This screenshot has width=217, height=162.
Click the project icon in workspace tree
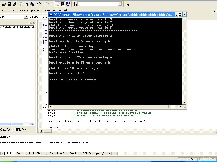2,27
